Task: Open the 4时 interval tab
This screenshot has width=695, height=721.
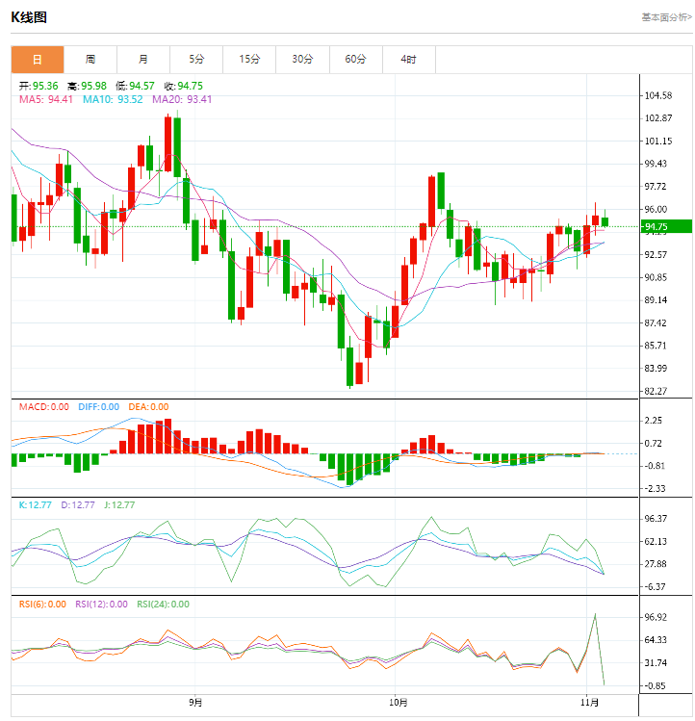Action: pyautogui.click(x=409, y=60)
